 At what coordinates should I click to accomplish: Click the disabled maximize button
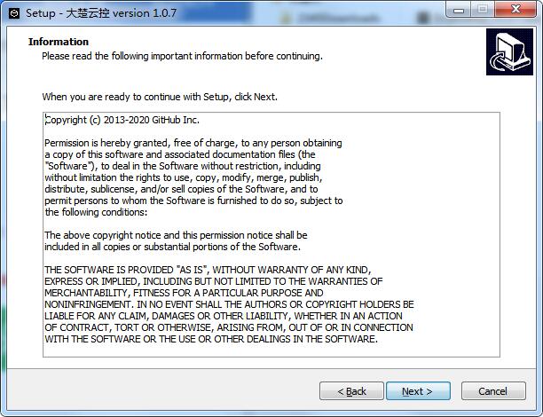coord(483,9)
